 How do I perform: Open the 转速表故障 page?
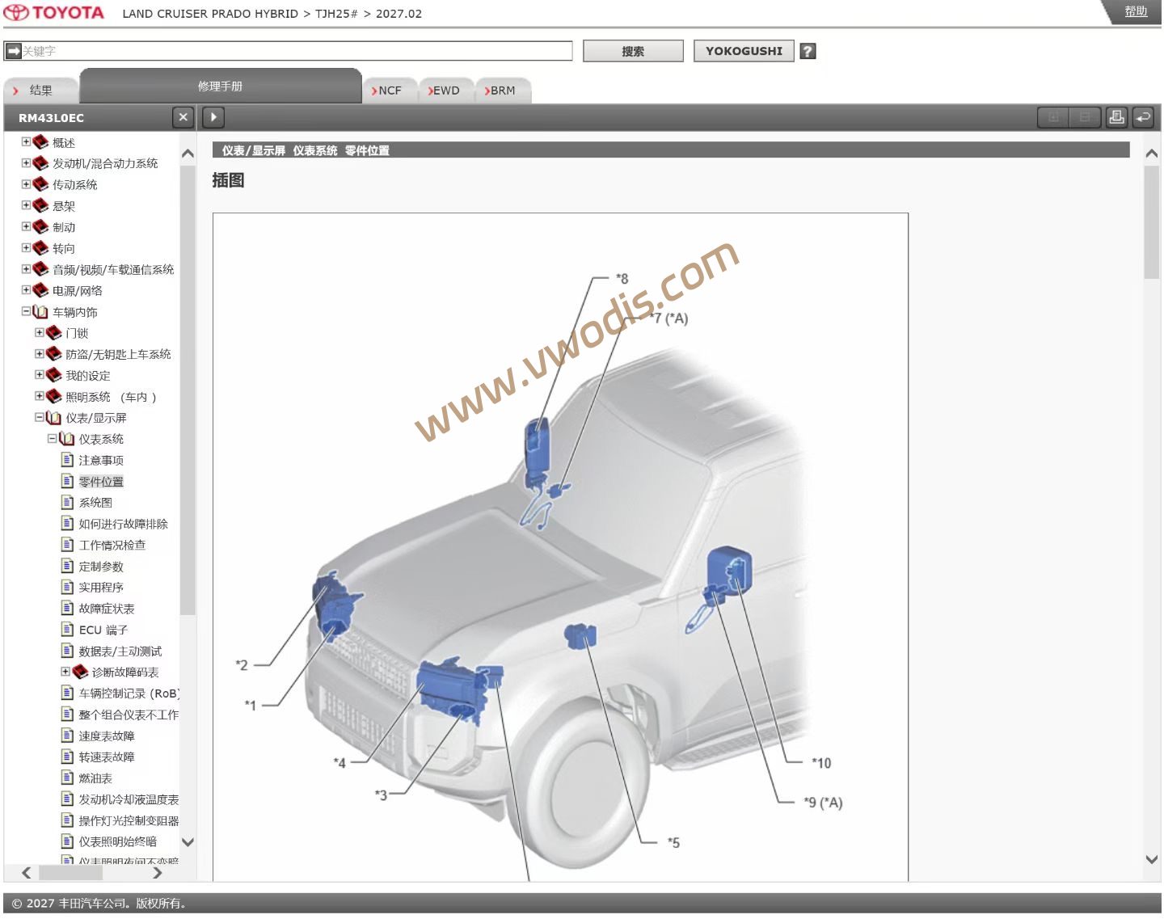(x=107, y=757)
